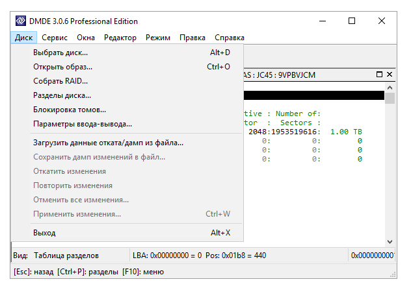The height and width of the screenshot is (286, 411).
Task: Select Открыть образ... menu entry
Action: pyautogui.click(x=62, y=67)
